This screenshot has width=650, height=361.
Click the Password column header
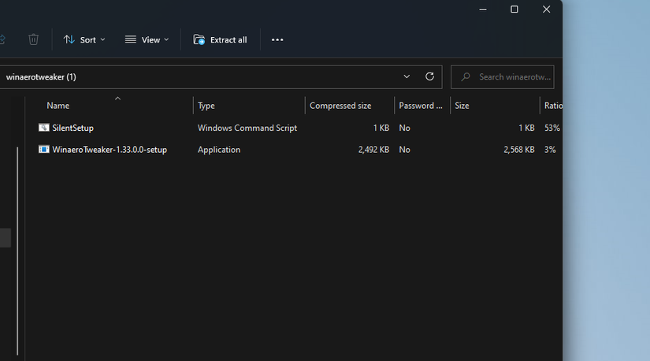tap(420, 106)
